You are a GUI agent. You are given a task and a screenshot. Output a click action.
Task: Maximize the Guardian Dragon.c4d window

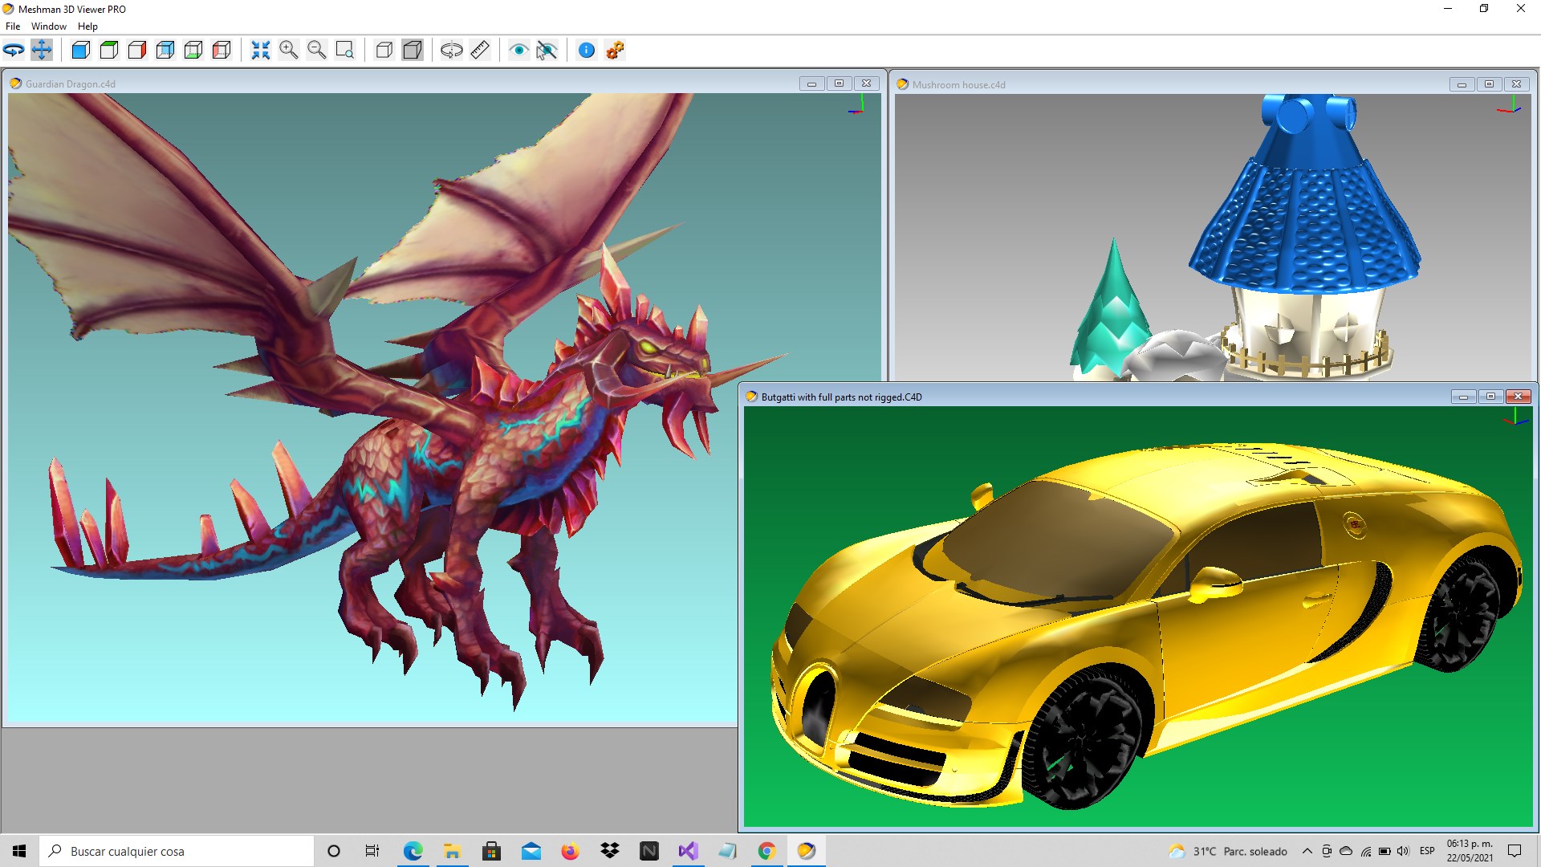tap(839, 83)
